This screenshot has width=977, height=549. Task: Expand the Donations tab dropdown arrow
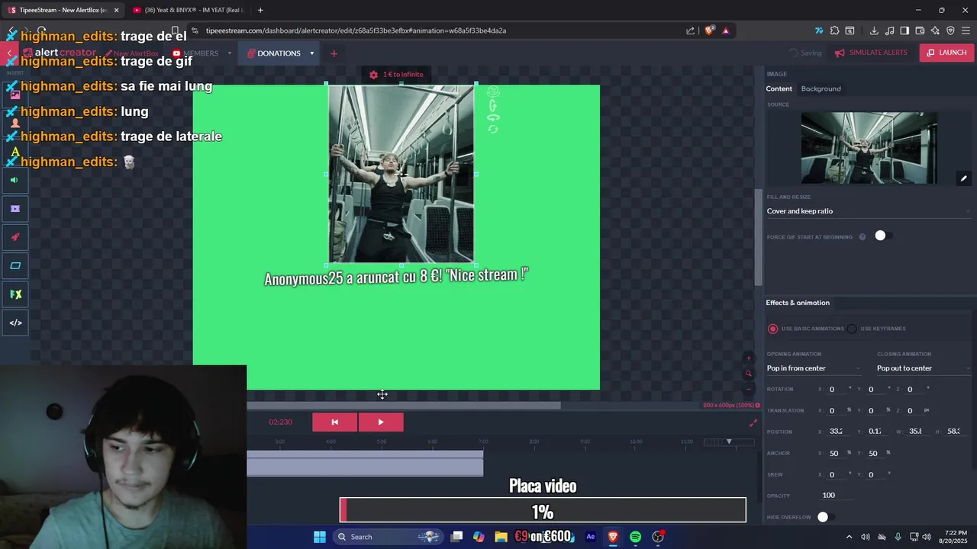tap(311, 53)
